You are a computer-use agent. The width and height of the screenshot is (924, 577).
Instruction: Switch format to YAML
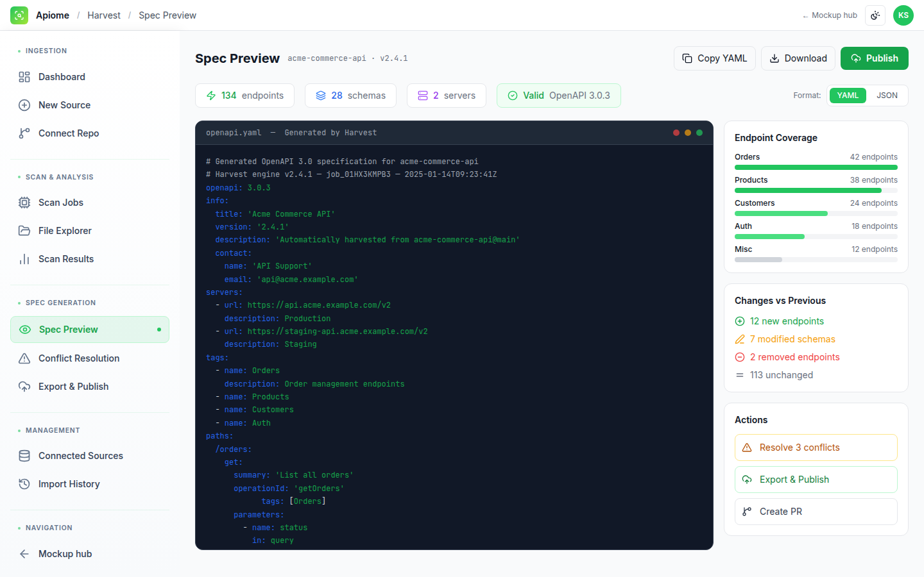click(848, 96)
